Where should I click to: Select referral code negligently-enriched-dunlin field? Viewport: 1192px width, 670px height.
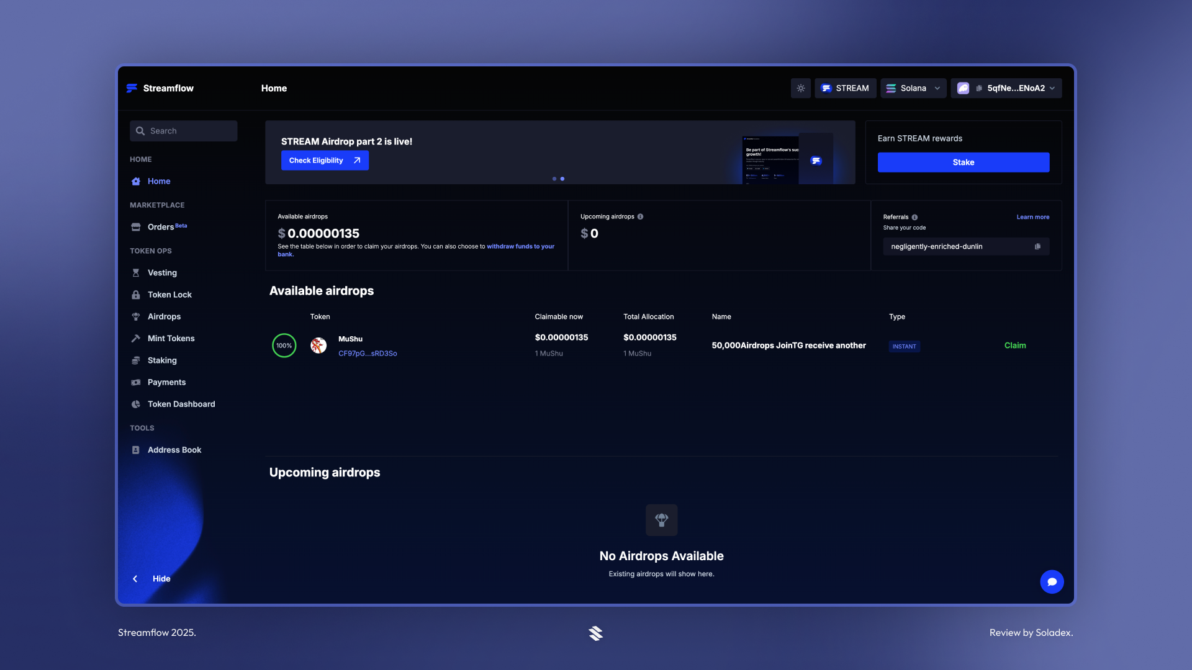pos(966,246)
